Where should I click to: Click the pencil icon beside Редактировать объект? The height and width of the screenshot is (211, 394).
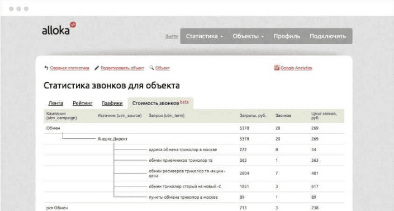click(x=97, y=68)
